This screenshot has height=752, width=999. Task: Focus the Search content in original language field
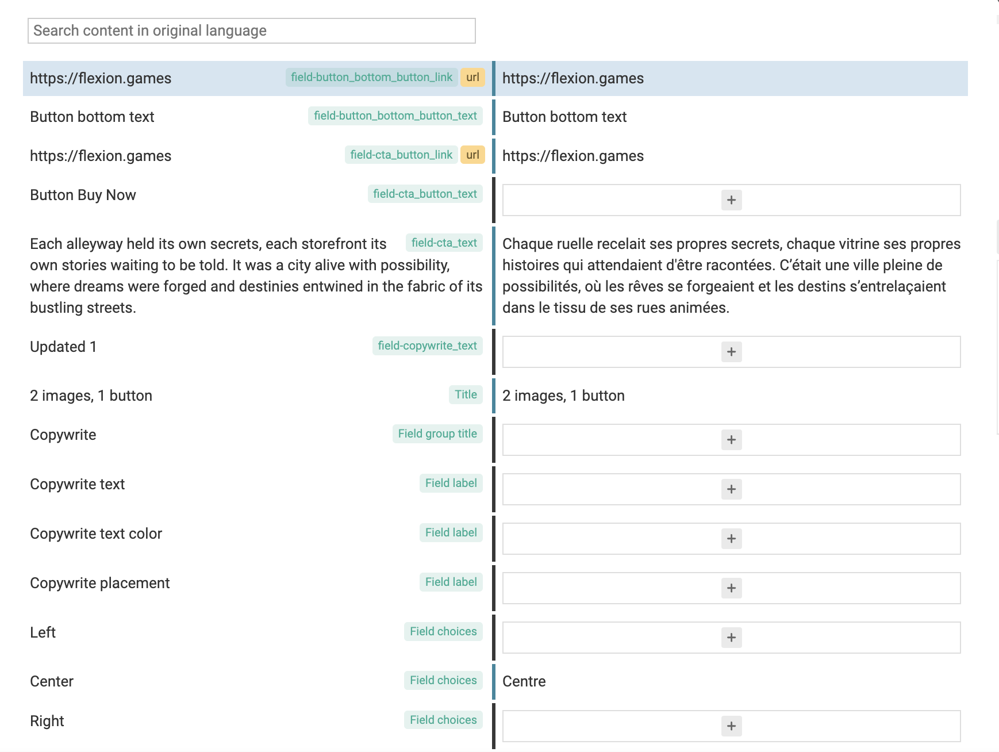point(251,30)
